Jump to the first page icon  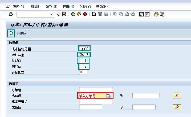pos(115,14)
